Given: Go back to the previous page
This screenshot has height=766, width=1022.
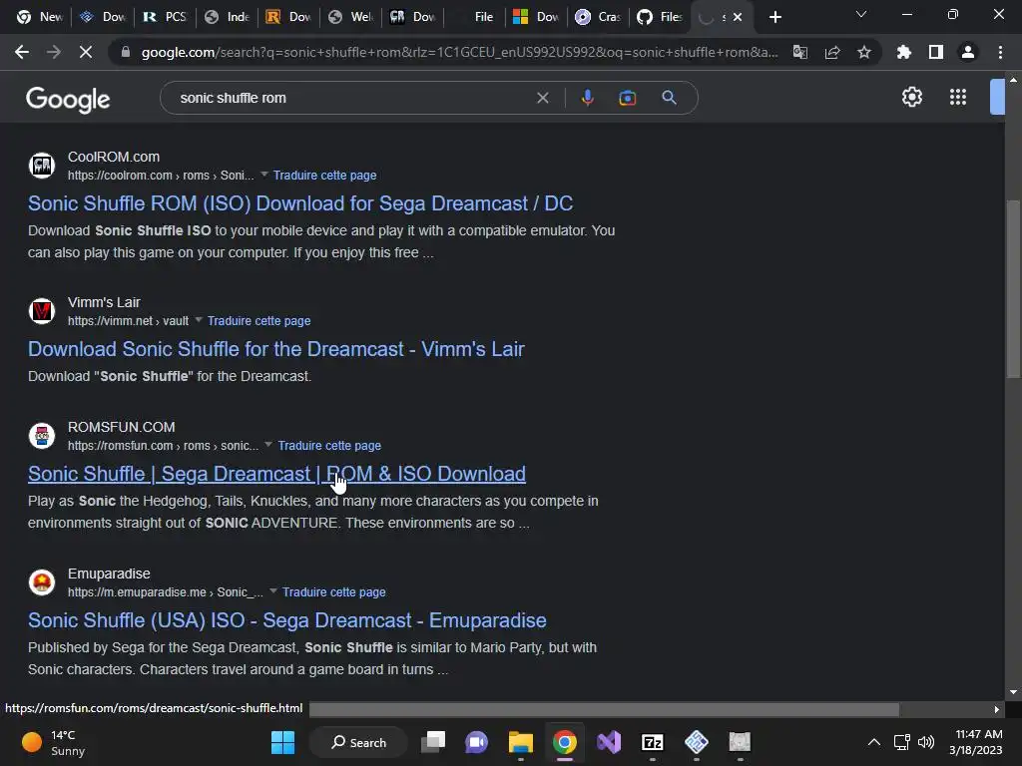Looking at the screenshot, I should [x=22, y=52].
